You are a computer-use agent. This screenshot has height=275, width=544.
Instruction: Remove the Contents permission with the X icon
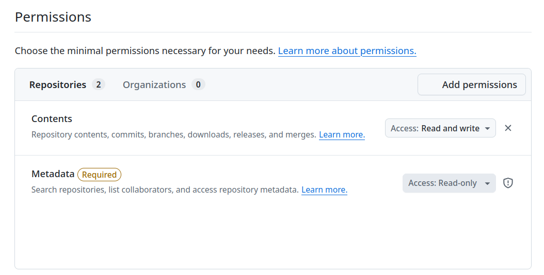(x=508, y=128)
